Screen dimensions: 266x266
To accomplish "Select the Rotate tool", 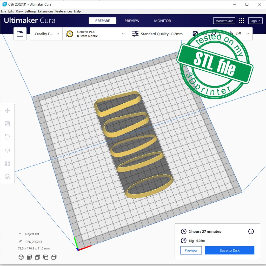I will [7, 137].
